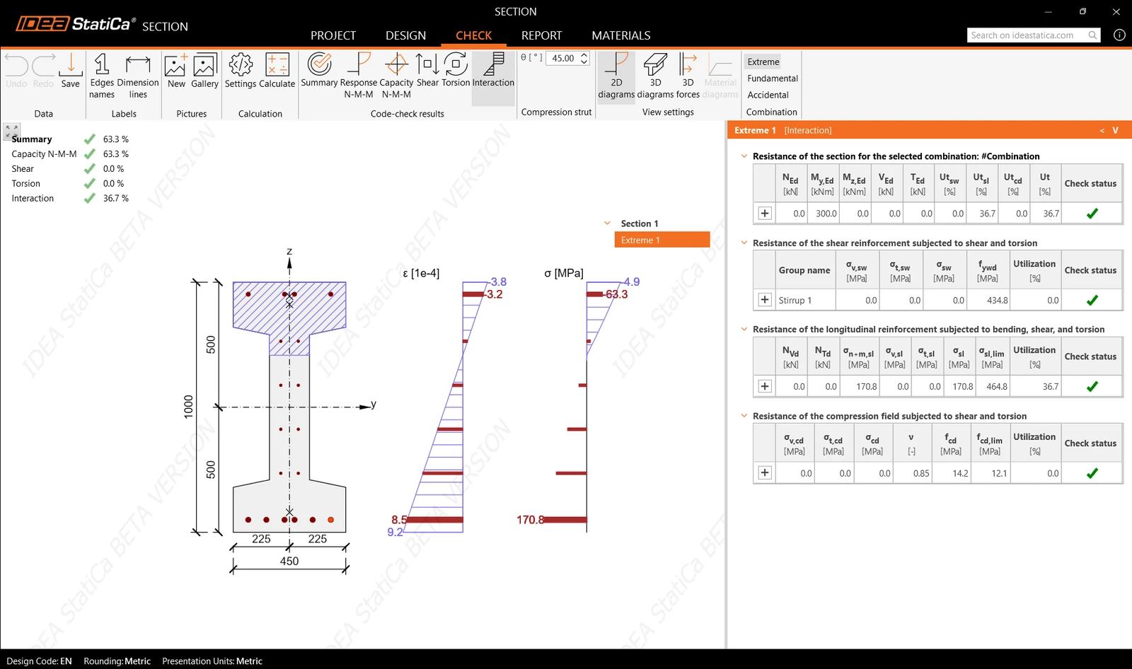Screen dimensions: 1132x669
Task: Select the Extreme combination type
Action: click(763, 62)
